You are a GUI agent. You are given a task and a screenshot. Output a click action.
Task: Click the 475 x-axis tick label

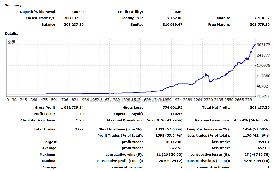click(x=44, y=100)
